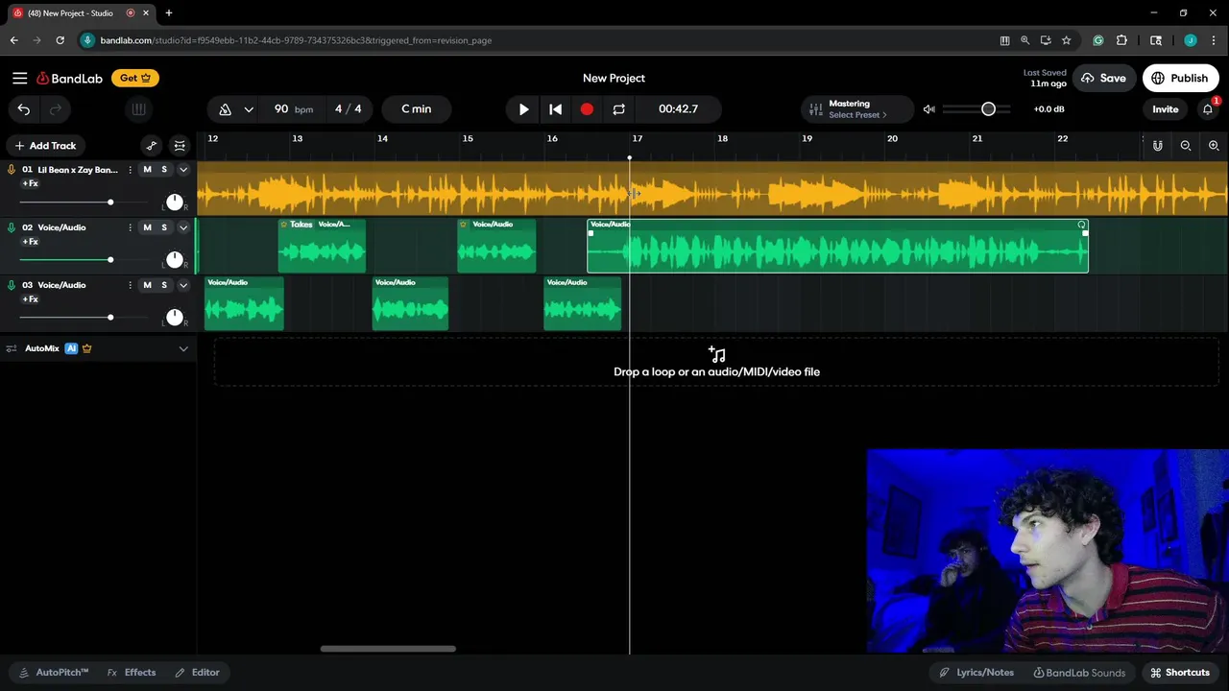The height and width of the screenshot is (691, 1229).
Task: Click Add Track button
Action: tap(45, 146)
